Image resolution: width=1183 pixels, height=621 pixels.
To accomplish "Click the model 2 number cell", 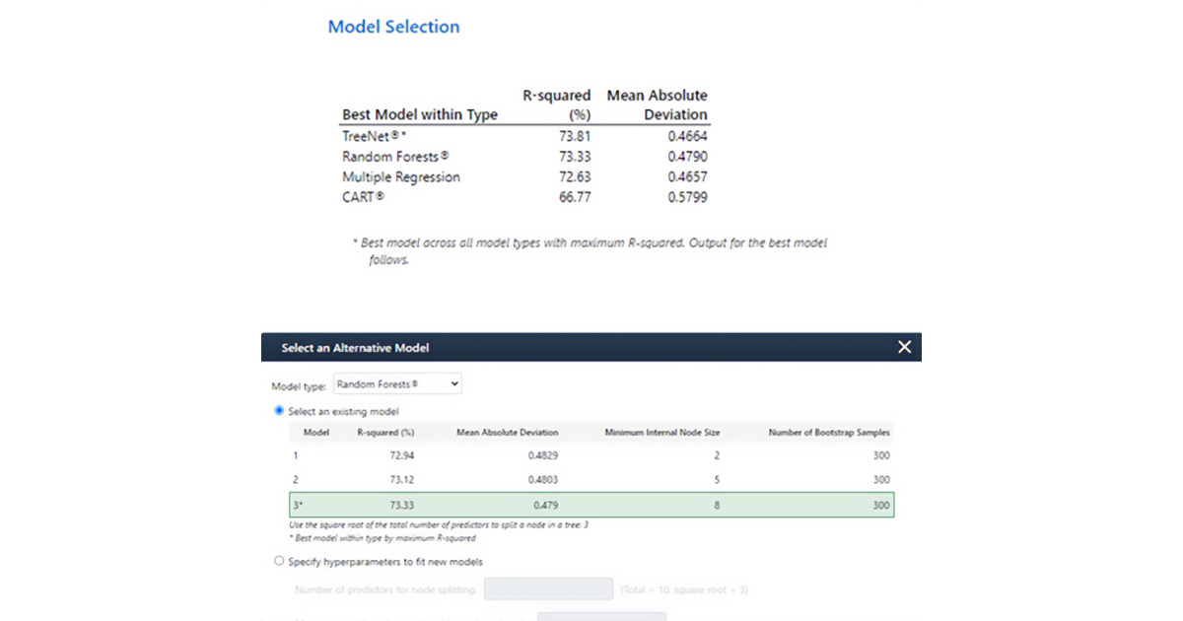I will (296, 480).
